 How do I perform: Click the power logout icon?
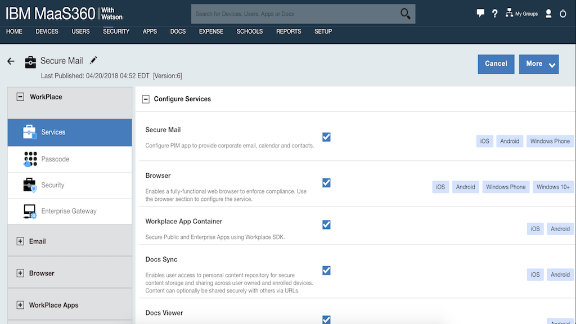[563, 13]
